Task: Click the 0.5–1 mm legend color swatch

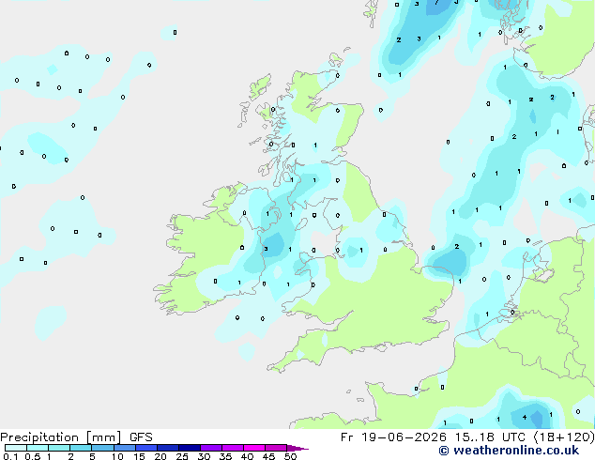Action: pos(38,448)
